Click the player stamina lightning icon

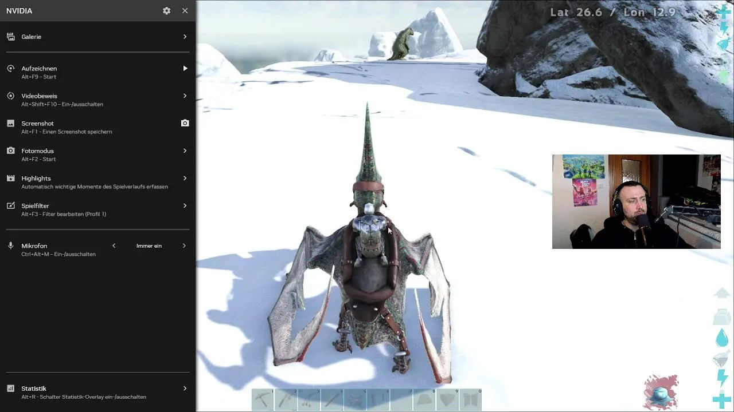click(723, 378)
